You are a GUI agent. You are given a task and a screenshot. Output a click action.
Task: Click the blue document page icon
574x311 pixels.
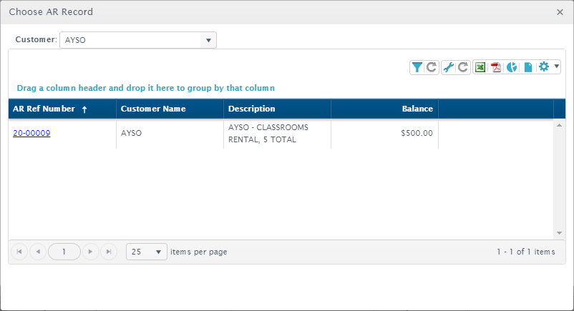(528, 67)
